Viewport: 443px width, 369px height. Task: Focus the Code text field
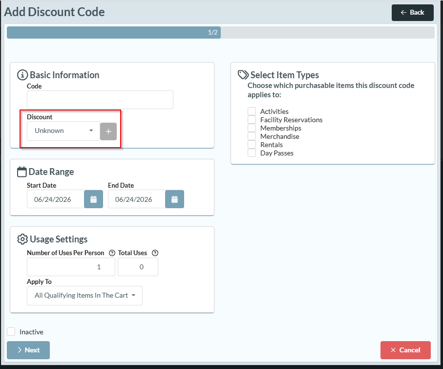[x=100, y=100]
